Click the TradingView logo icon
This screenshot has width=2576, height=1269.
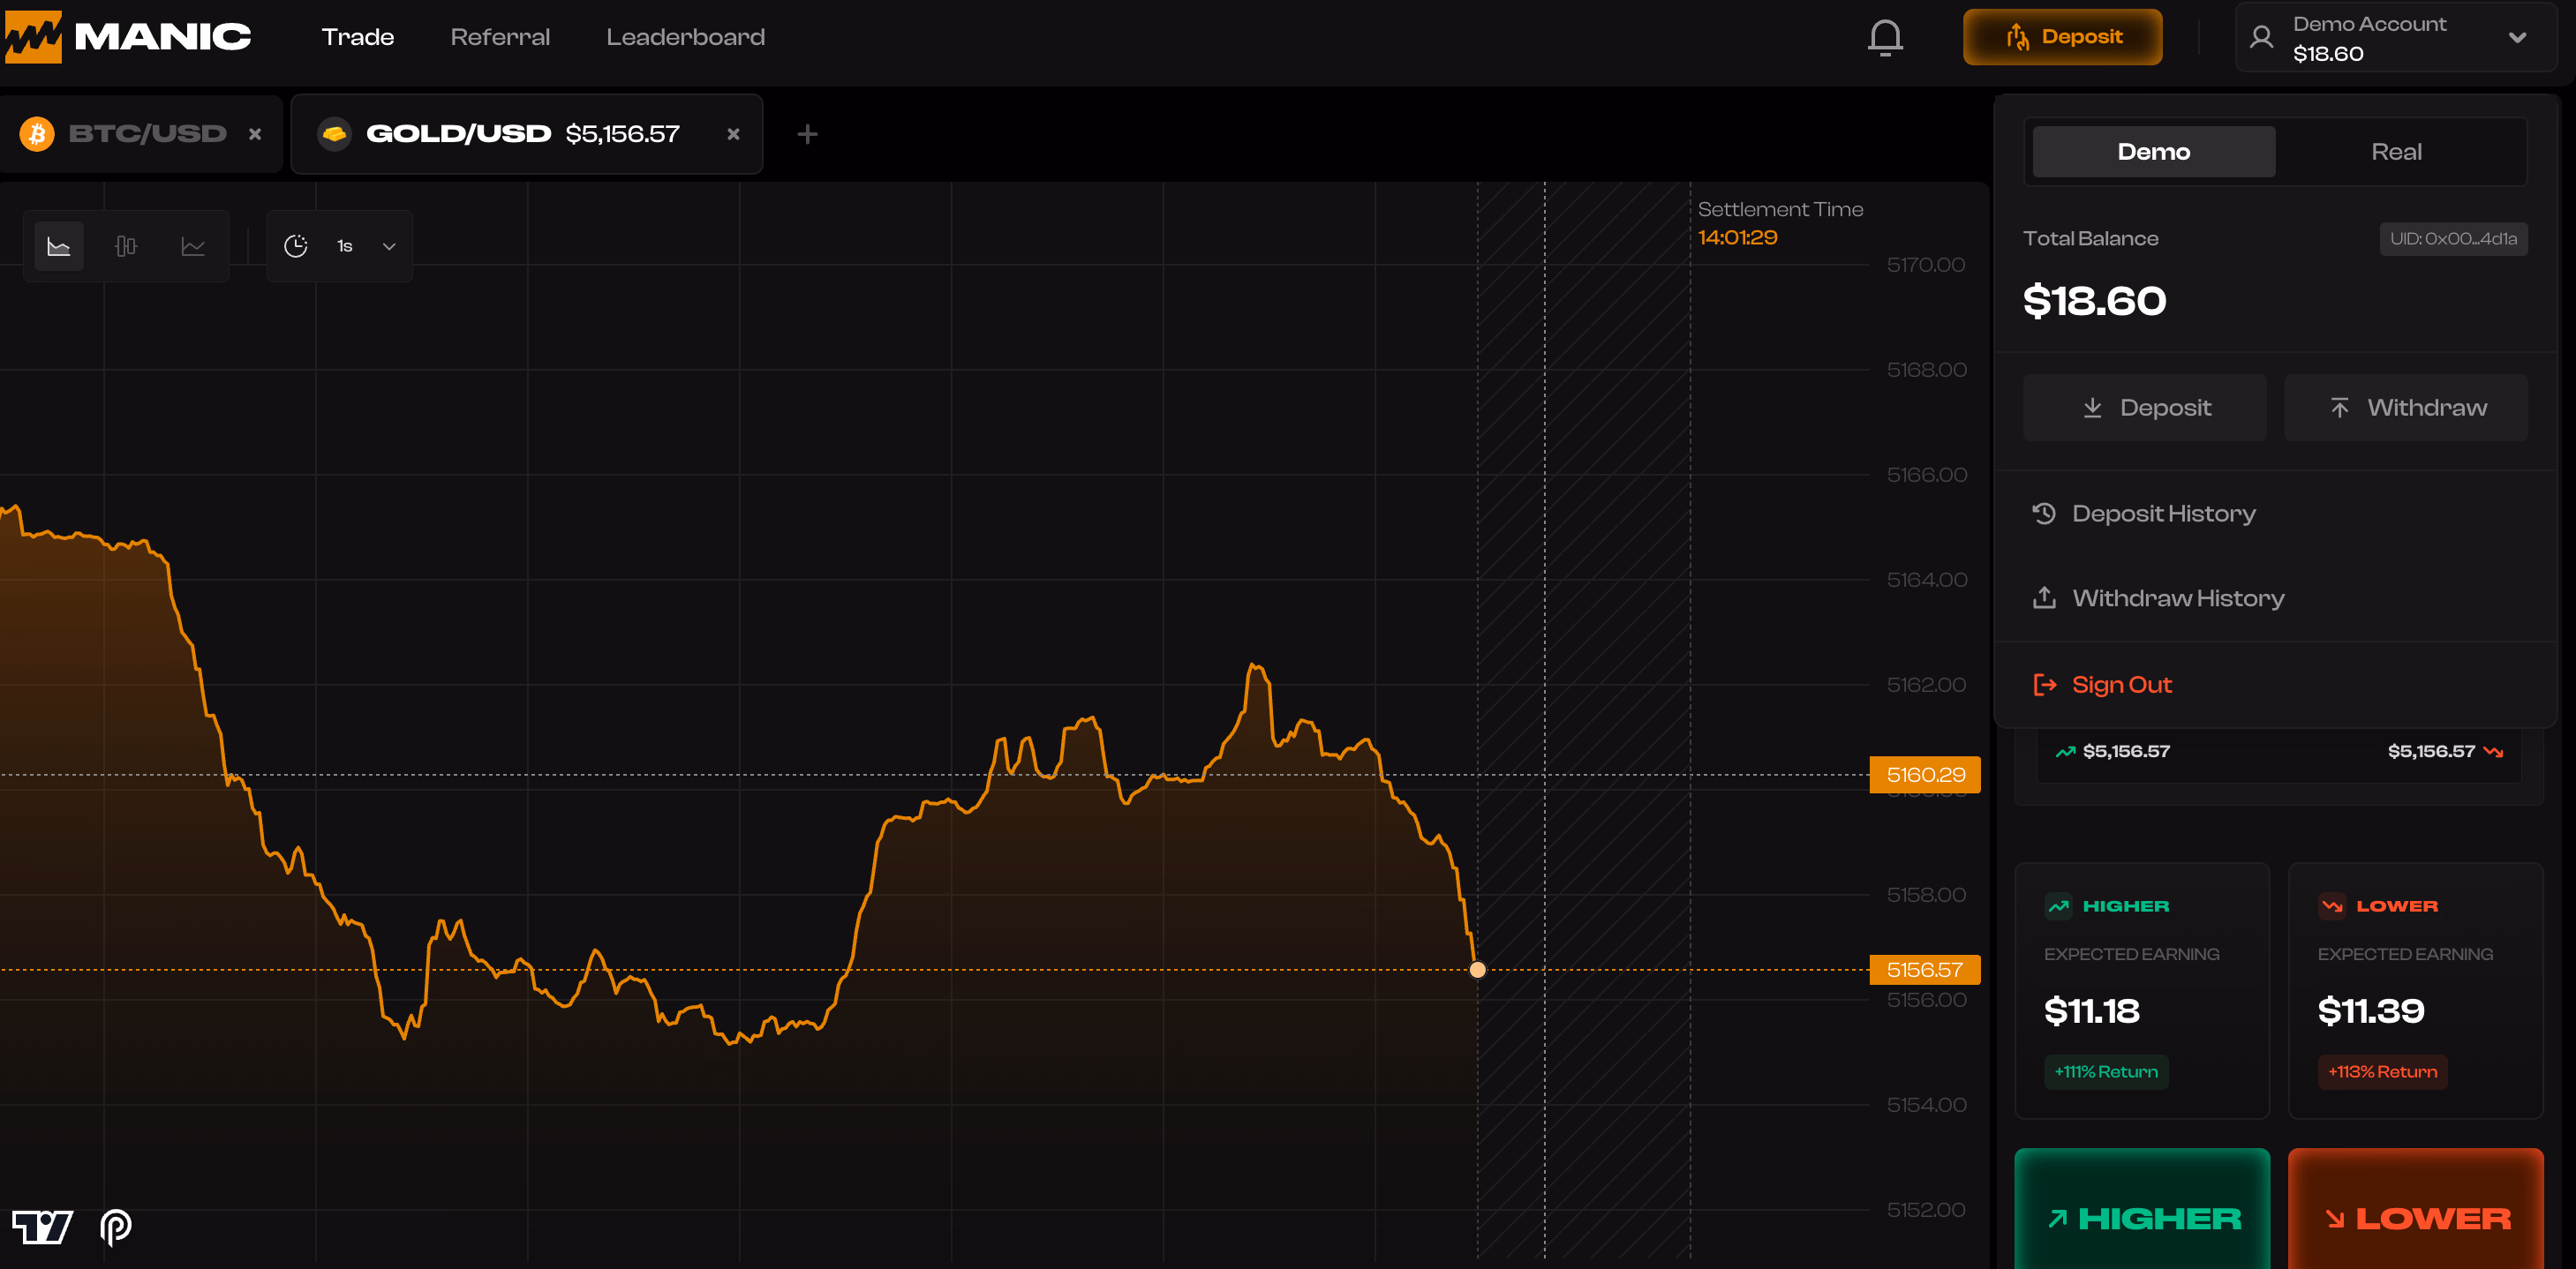point(42,1226)
